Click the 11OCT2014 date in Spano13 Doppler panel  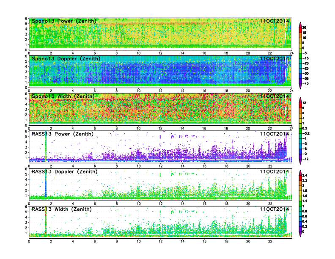(275, 58)
